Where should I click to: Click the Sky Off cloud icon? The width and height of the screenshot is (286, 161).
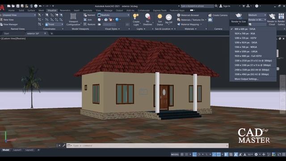pyautogui.click(x=169, y=17)
